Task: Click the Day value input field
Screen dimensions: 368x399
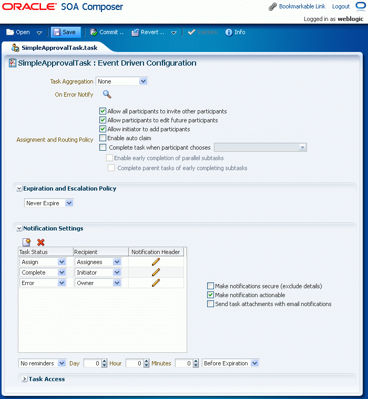Action: [92, 363]
